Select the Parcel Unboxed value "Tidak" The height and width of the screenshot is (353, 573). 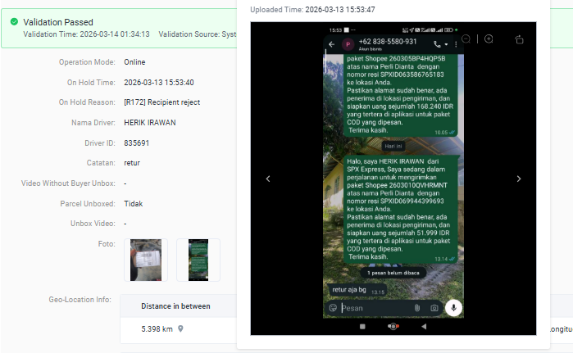tap(134, 204)
